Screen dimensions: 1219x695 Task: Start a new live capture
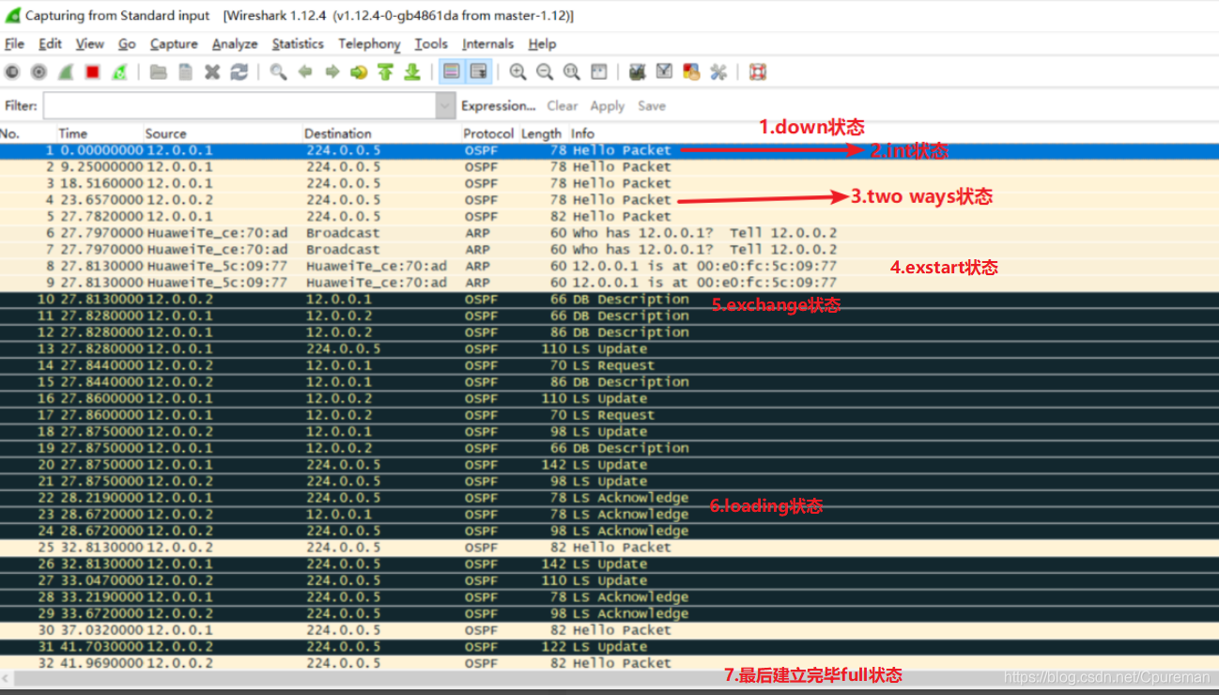click(x=66, y=72)
